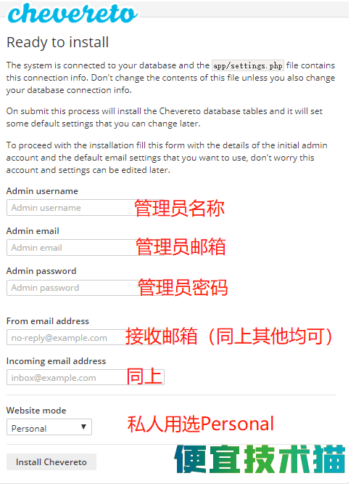Viewport: 356px width, 484px height.
Task: Click the Incoming email address label
Action: click(x=56, y=361)
